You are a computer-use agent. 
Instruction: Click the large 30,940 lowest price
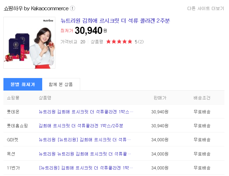(x=88, y=30)
